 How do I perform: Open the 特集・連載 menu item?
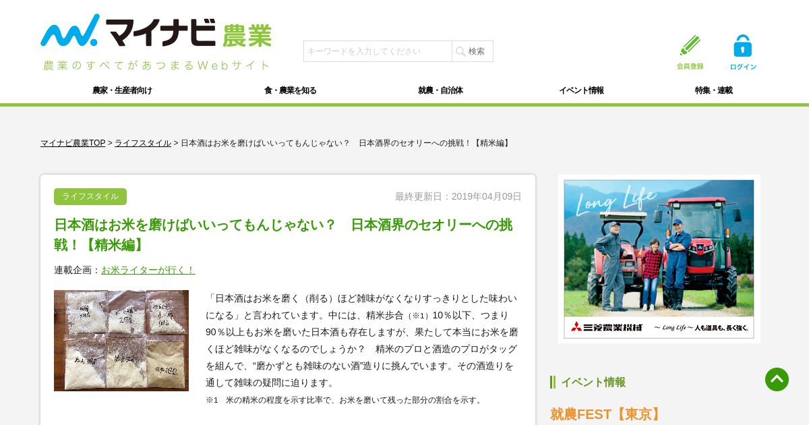pyautogui.click(x=713, y=90)
